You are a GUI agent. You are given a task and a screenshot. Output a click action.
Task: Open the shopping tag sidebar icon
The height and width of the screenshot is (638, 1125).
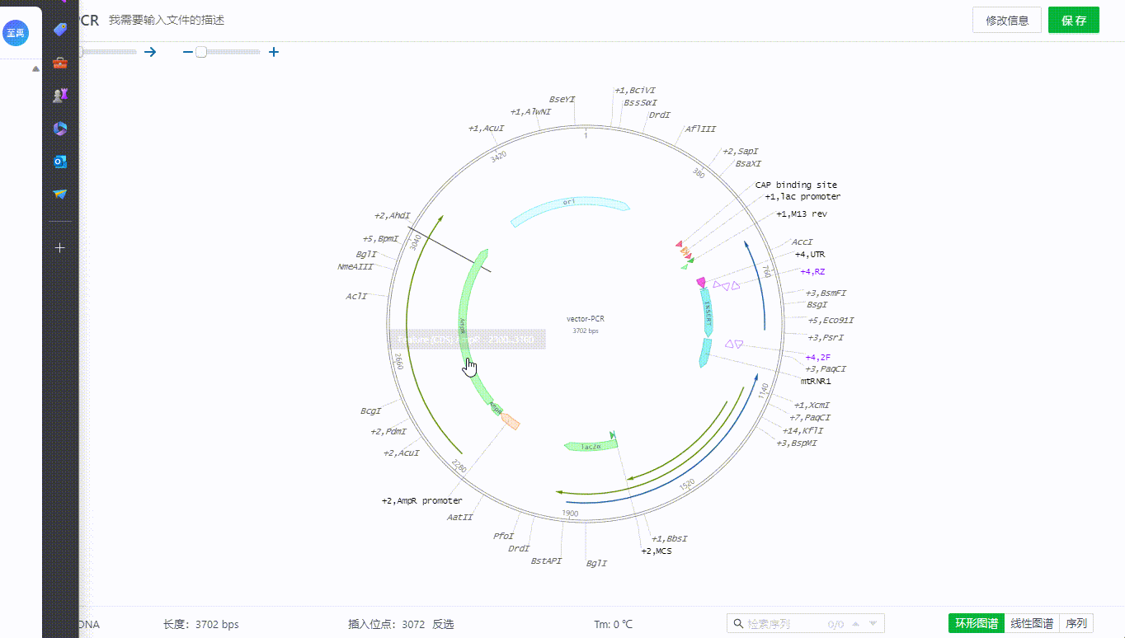point(60,30)
